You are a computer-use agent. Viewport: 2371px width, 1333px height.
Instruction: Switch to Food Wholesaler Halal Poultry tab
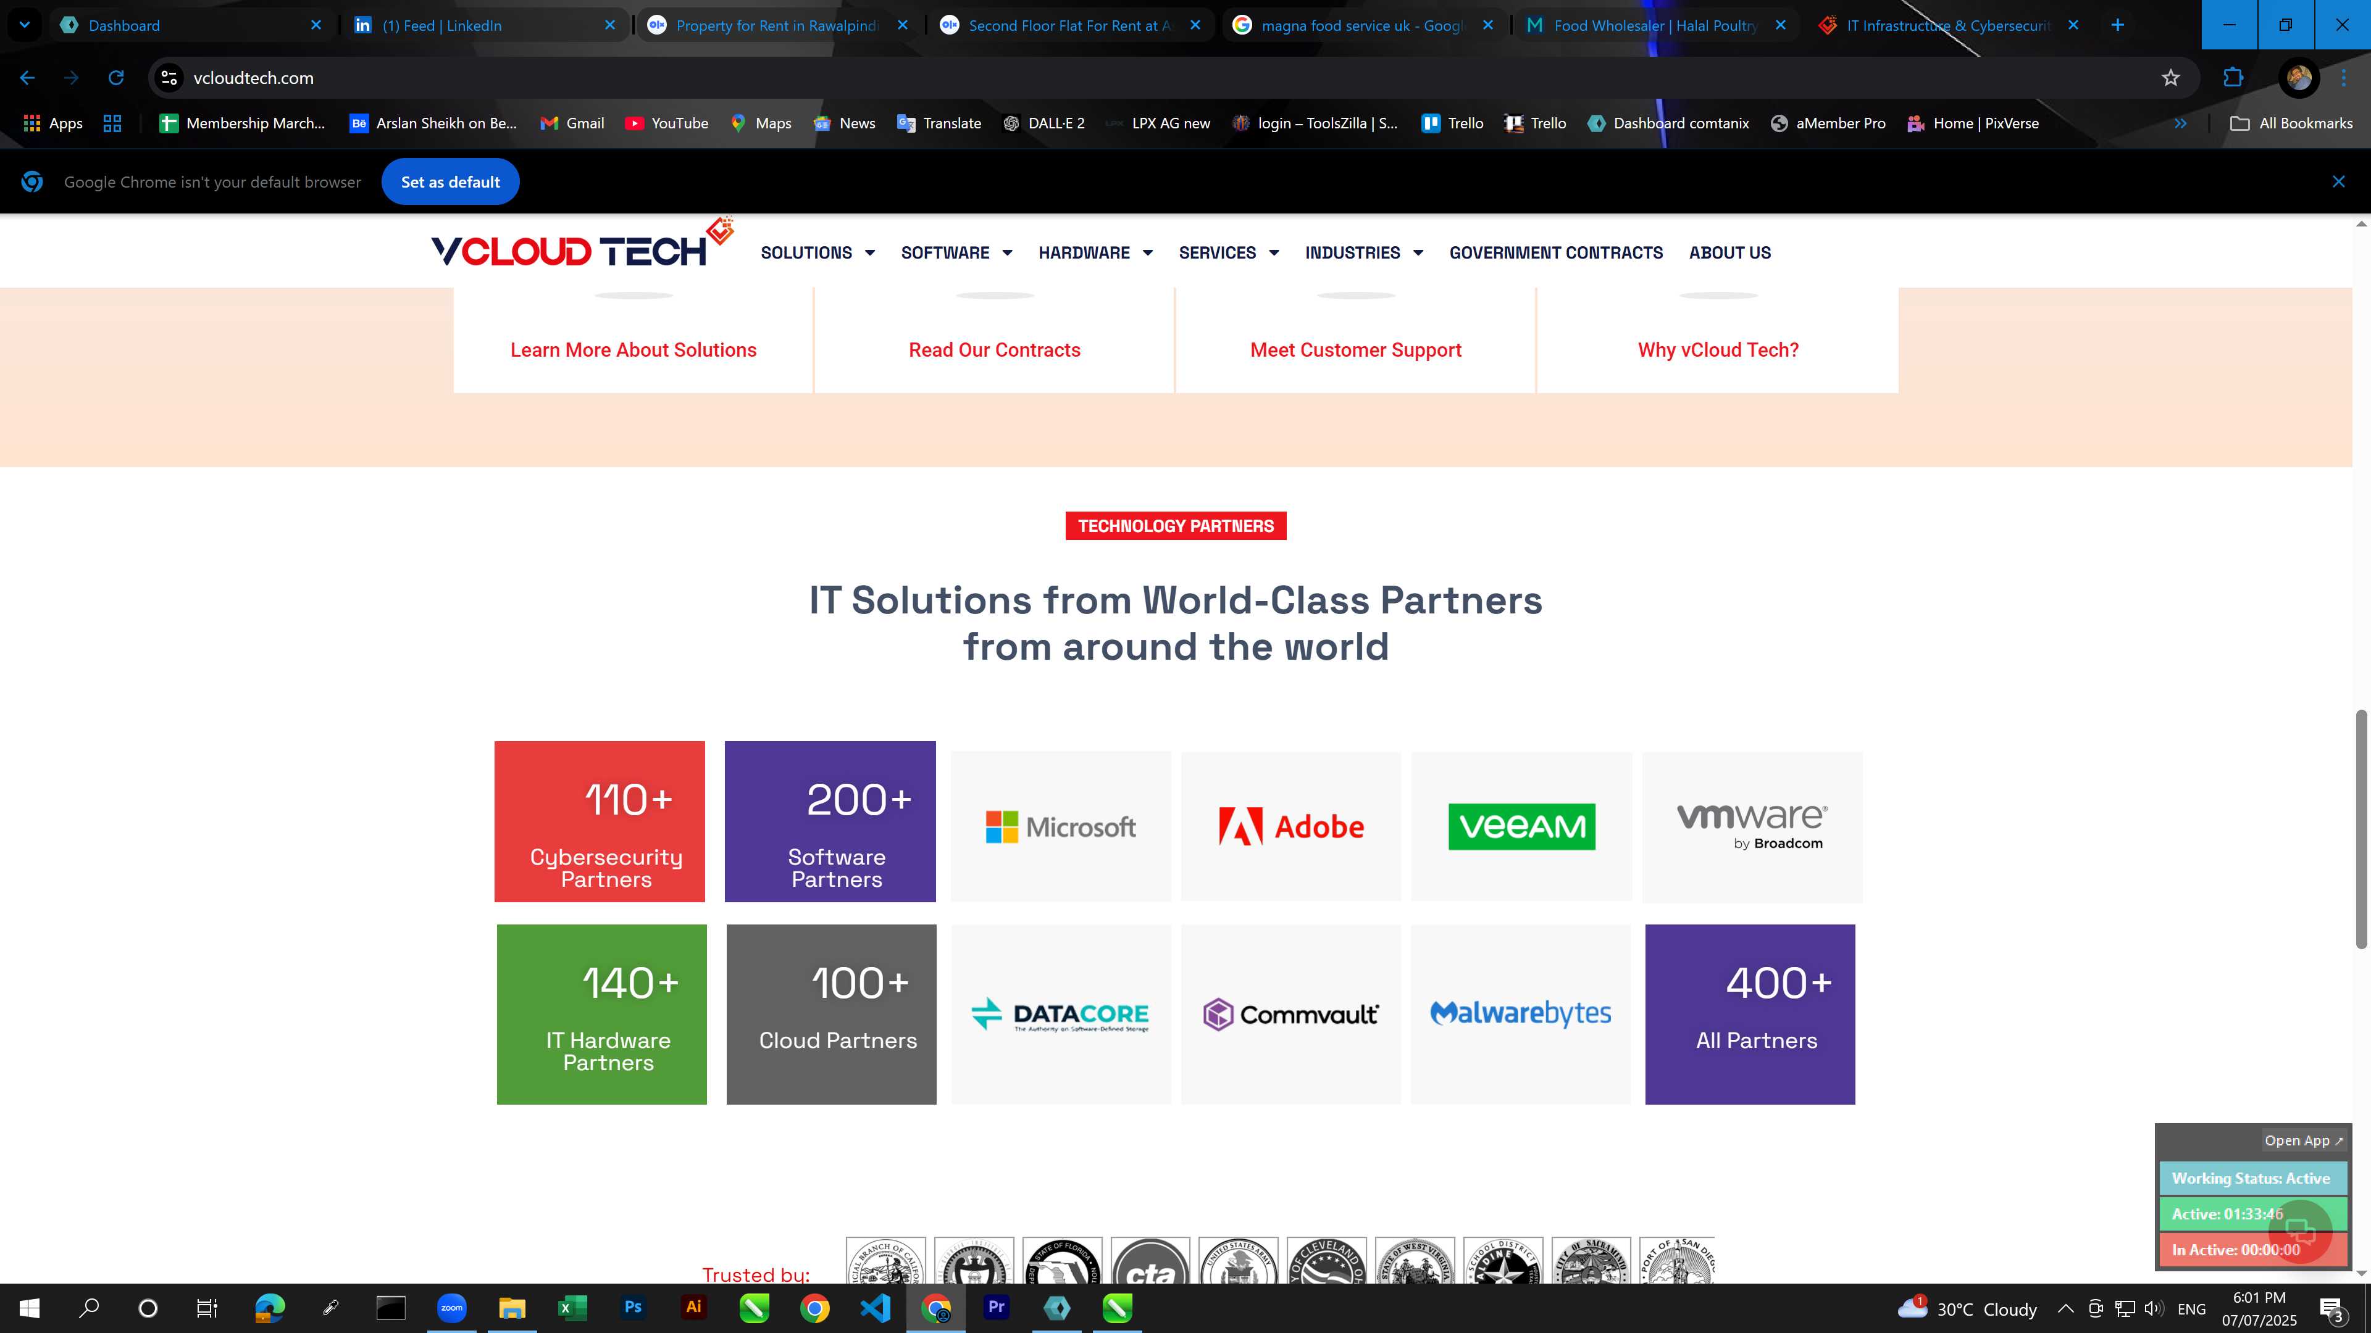(1656, 25)
